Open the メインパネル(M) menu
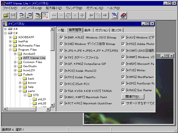This screenshot has width=178, height=133. pyautogui.click(x=32, y=8)
